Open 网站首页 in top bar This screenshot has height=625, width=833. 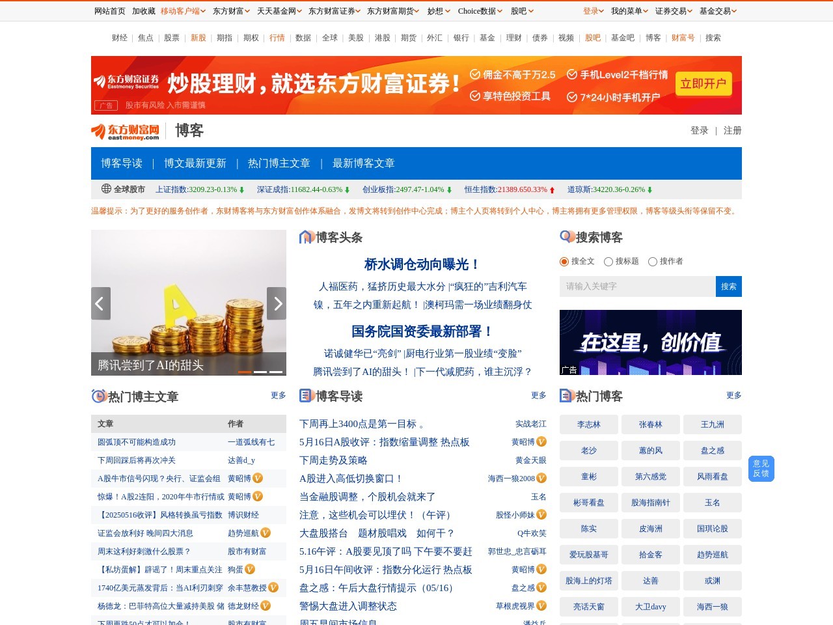pos(110,11)
